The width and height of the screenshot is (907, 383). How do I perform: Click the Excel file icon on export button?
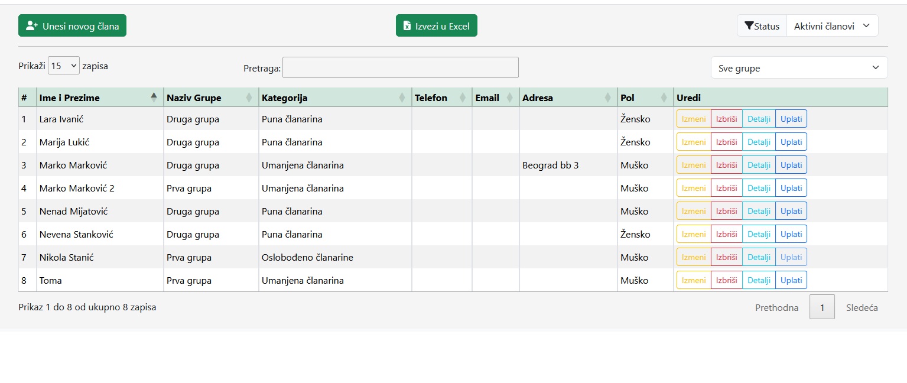point(407,26)
